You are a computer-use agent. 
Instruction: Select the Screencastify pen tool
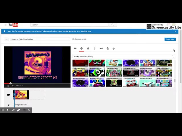[13, 110]
